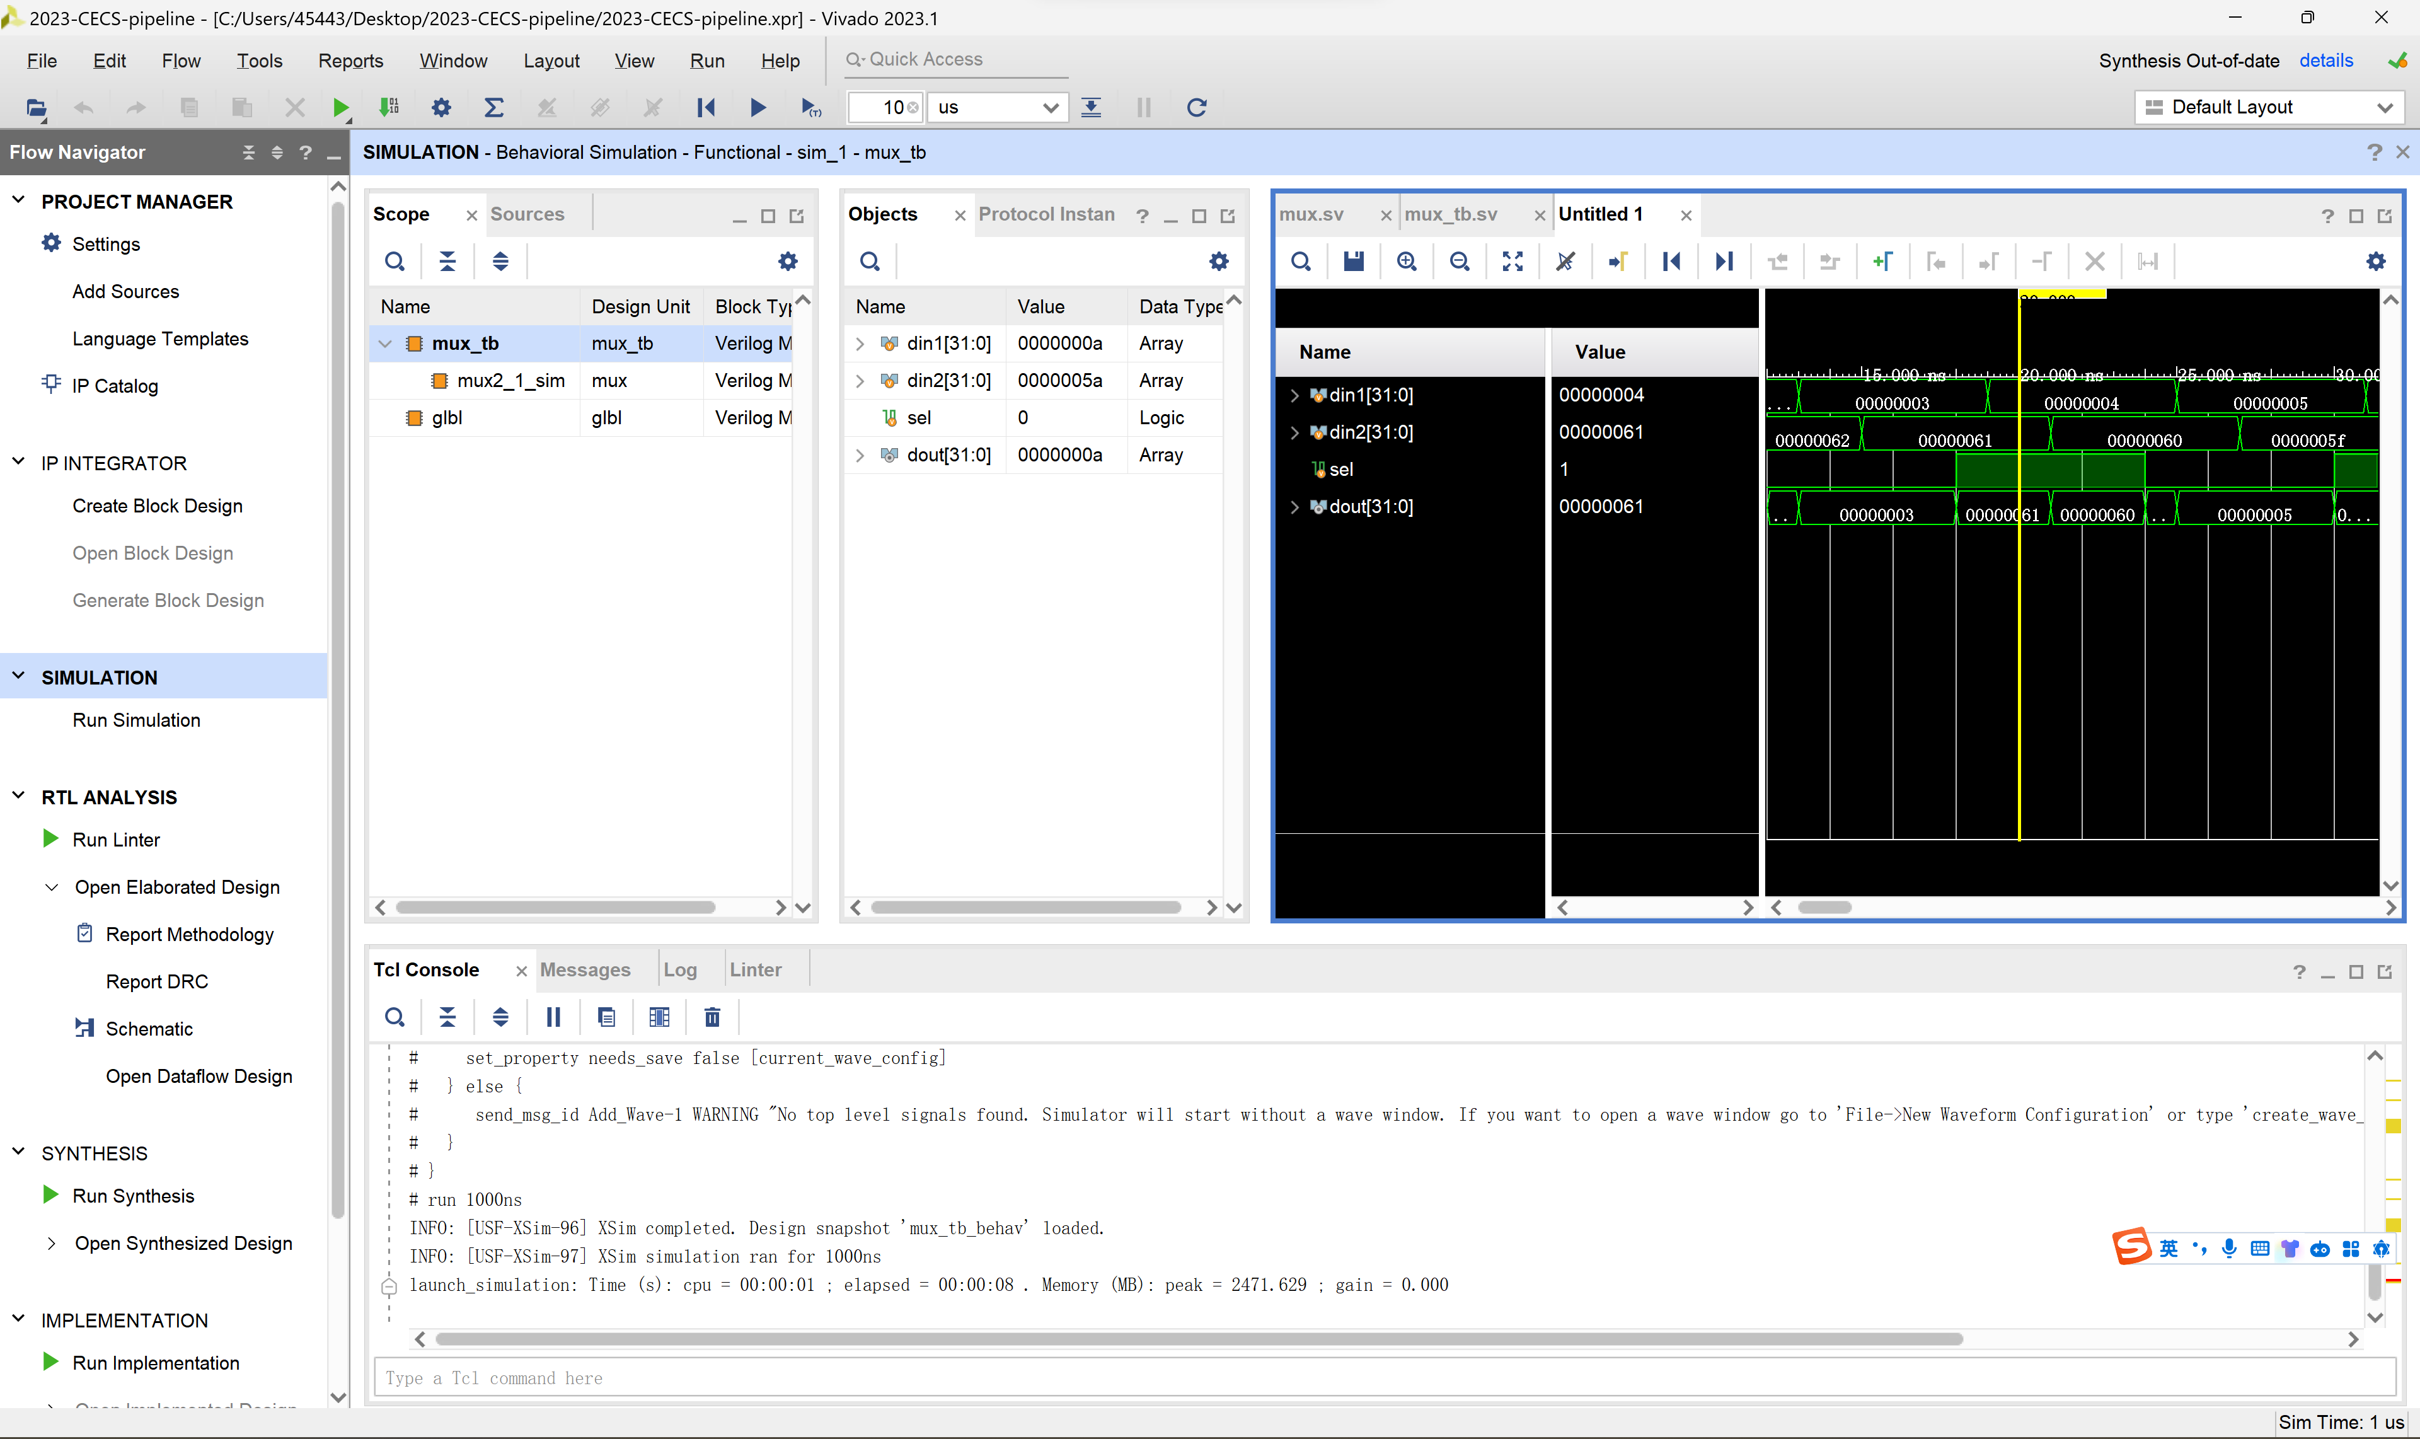Switch to the mux_tb.sv tab
2420x1439 pixels.
pos(1451,214)
